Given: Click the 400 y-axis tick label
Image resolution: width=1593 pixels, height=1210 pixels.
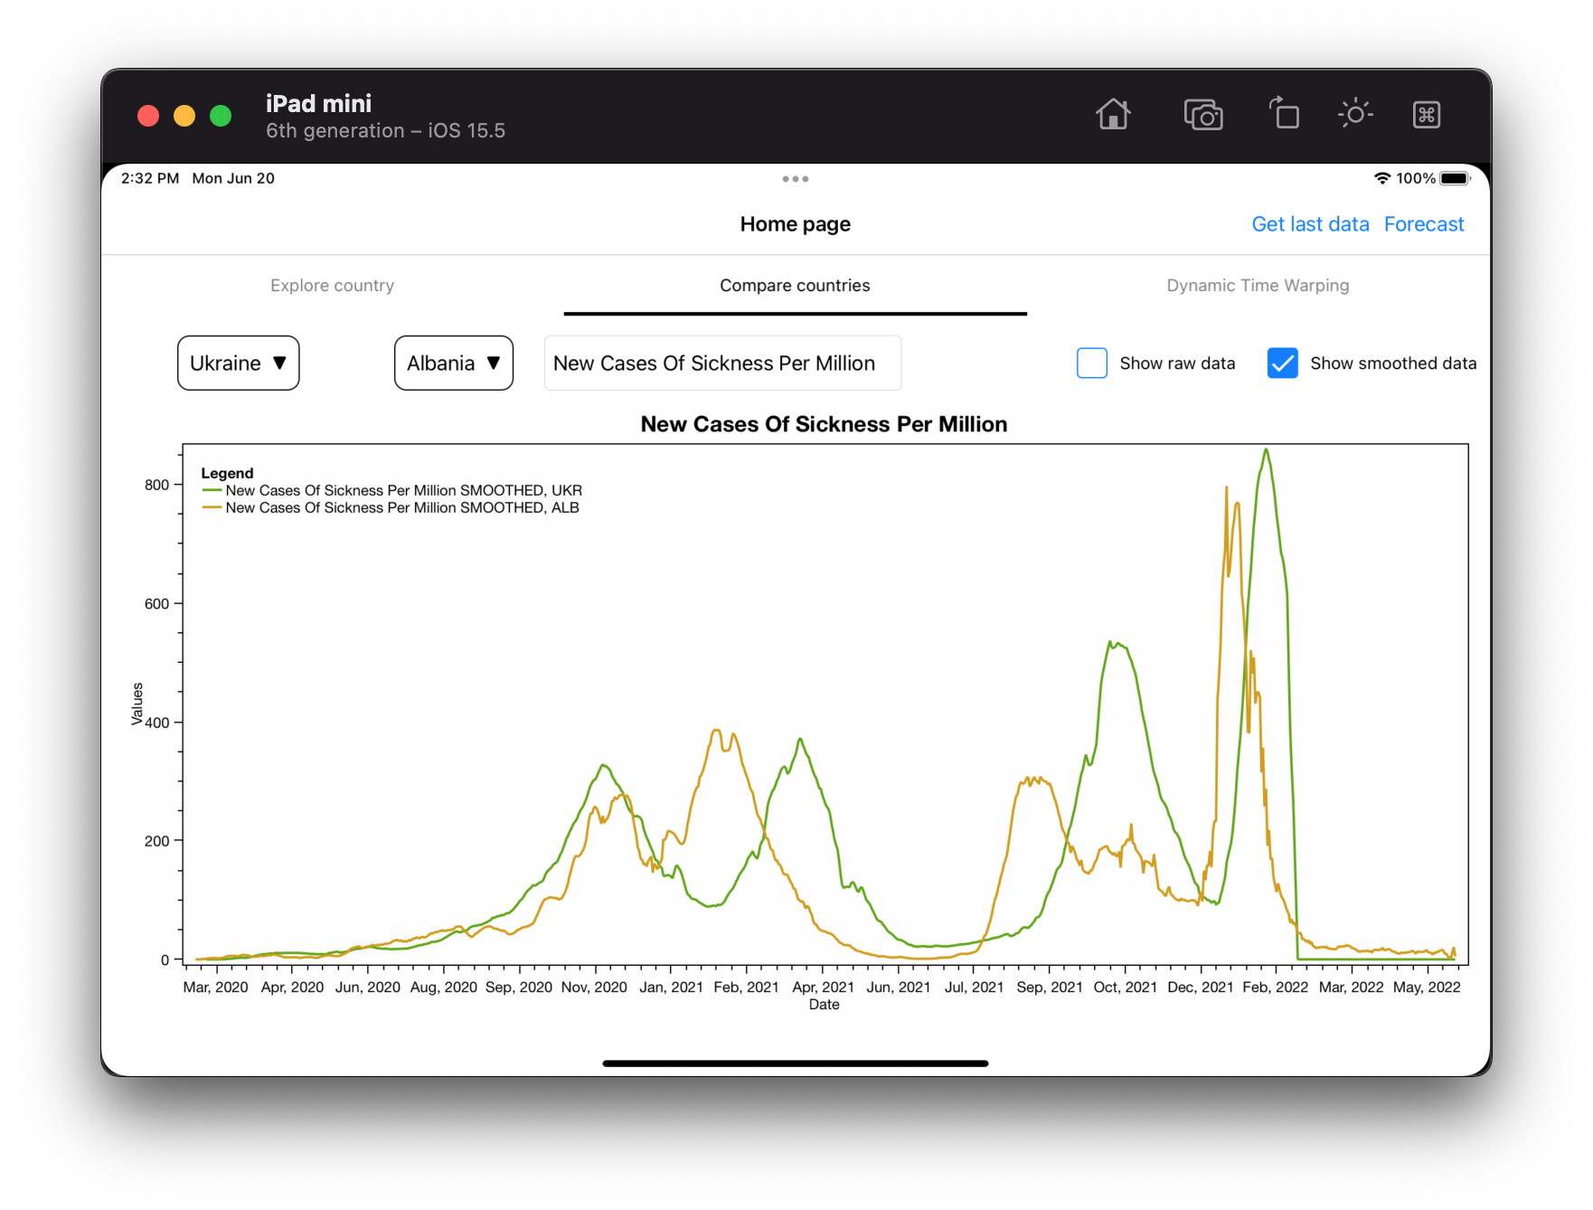Looking at the screenshot, I should [x=156, y=723].
